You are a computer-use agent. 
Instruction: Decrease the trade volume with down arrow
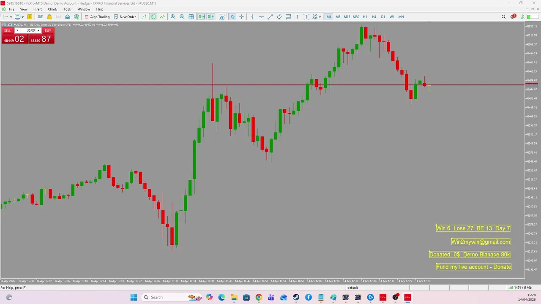pyautogui.click(x=17, y=30)
